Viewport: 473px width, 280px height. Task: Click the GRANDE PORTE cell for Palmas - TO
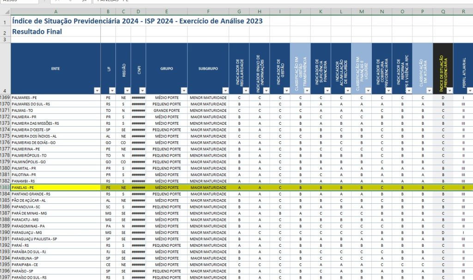pos(166,110)
